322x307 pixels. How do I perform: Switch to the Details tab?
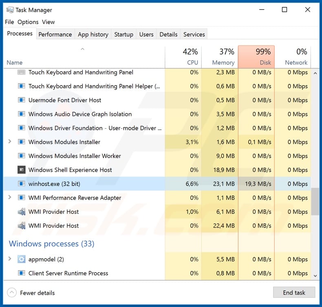[x=169, y=34]
